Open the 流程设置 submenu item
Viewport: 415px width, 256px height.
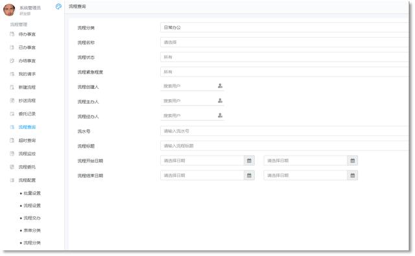[32, 205]
